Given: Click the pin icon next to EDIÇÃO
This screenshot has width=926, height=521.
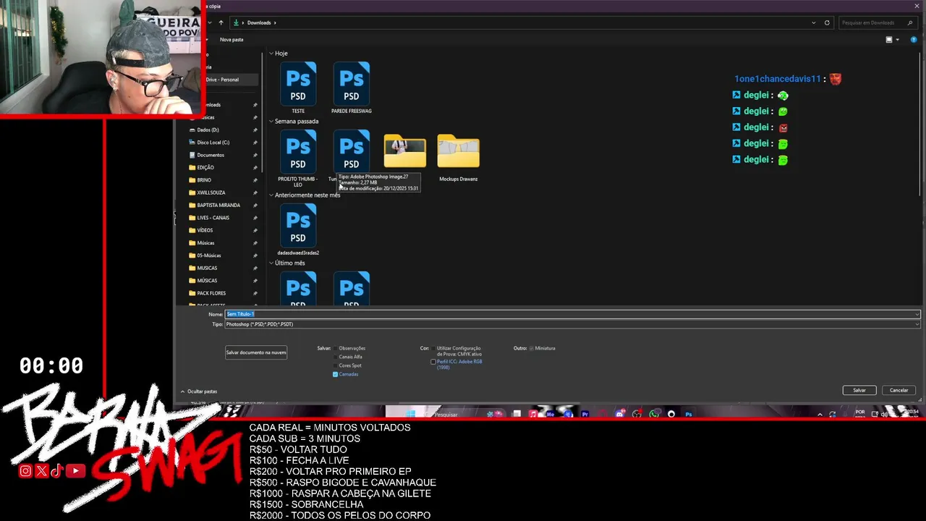Looking at the screenshot, I should click(x=255, y=168).
